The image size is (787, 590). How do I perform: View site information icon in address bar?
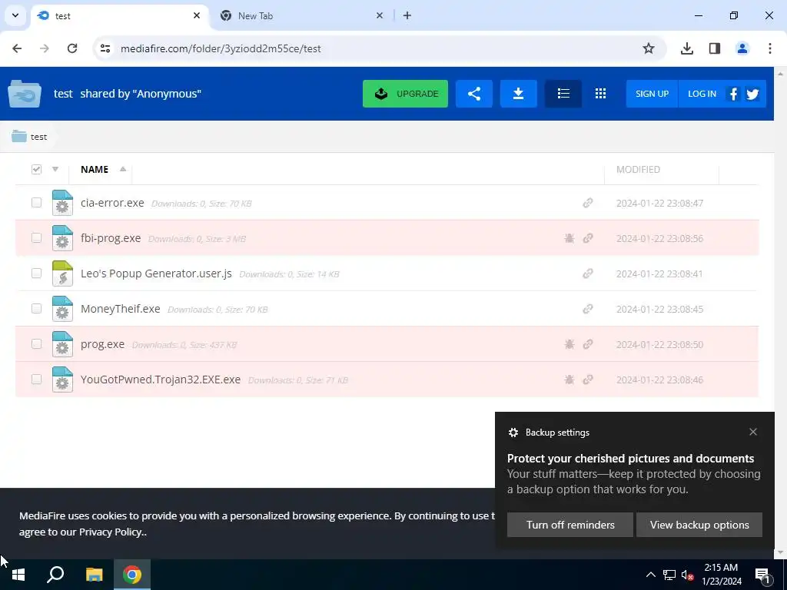105,48
